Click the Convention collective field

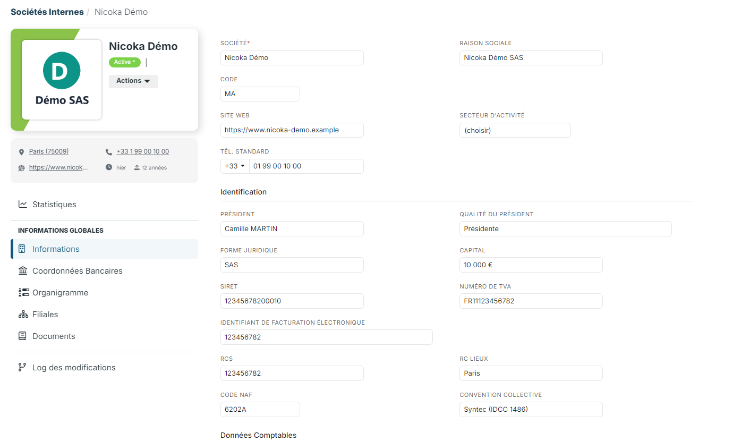click(531, 410)
